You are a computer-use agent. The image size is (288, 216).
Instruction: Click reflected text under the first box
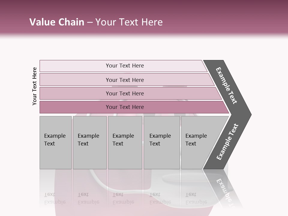(x=55, y=199)
